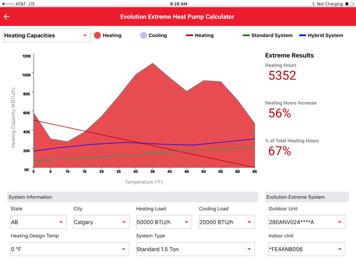Toggle the Cooling legend circle
Screen dimensions: 356x267
click(x=143, y=35)
